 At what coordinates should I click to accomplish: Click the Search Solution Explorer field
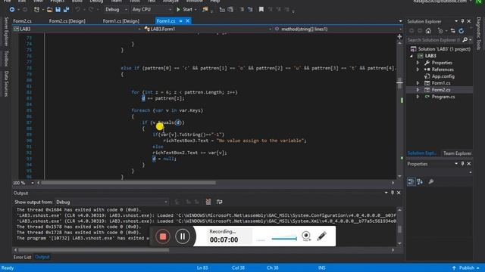434,40
